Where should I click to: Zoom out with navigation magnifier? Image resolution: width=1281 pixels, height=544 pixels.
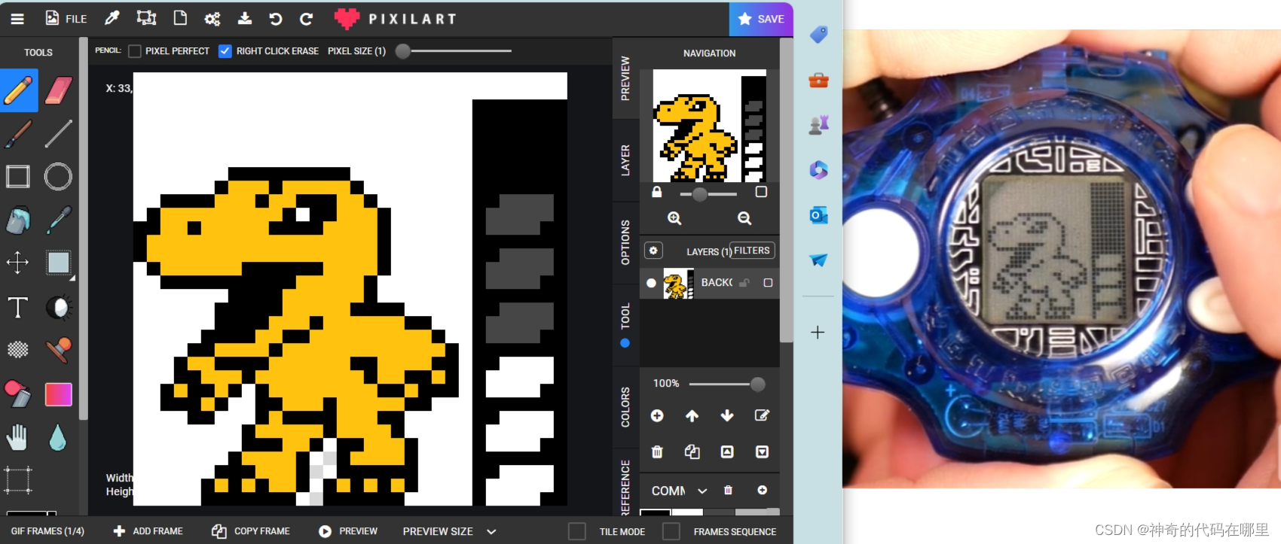point(744,218)
